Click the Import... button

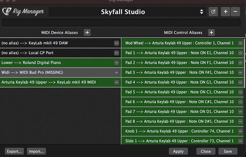(36, 151)
